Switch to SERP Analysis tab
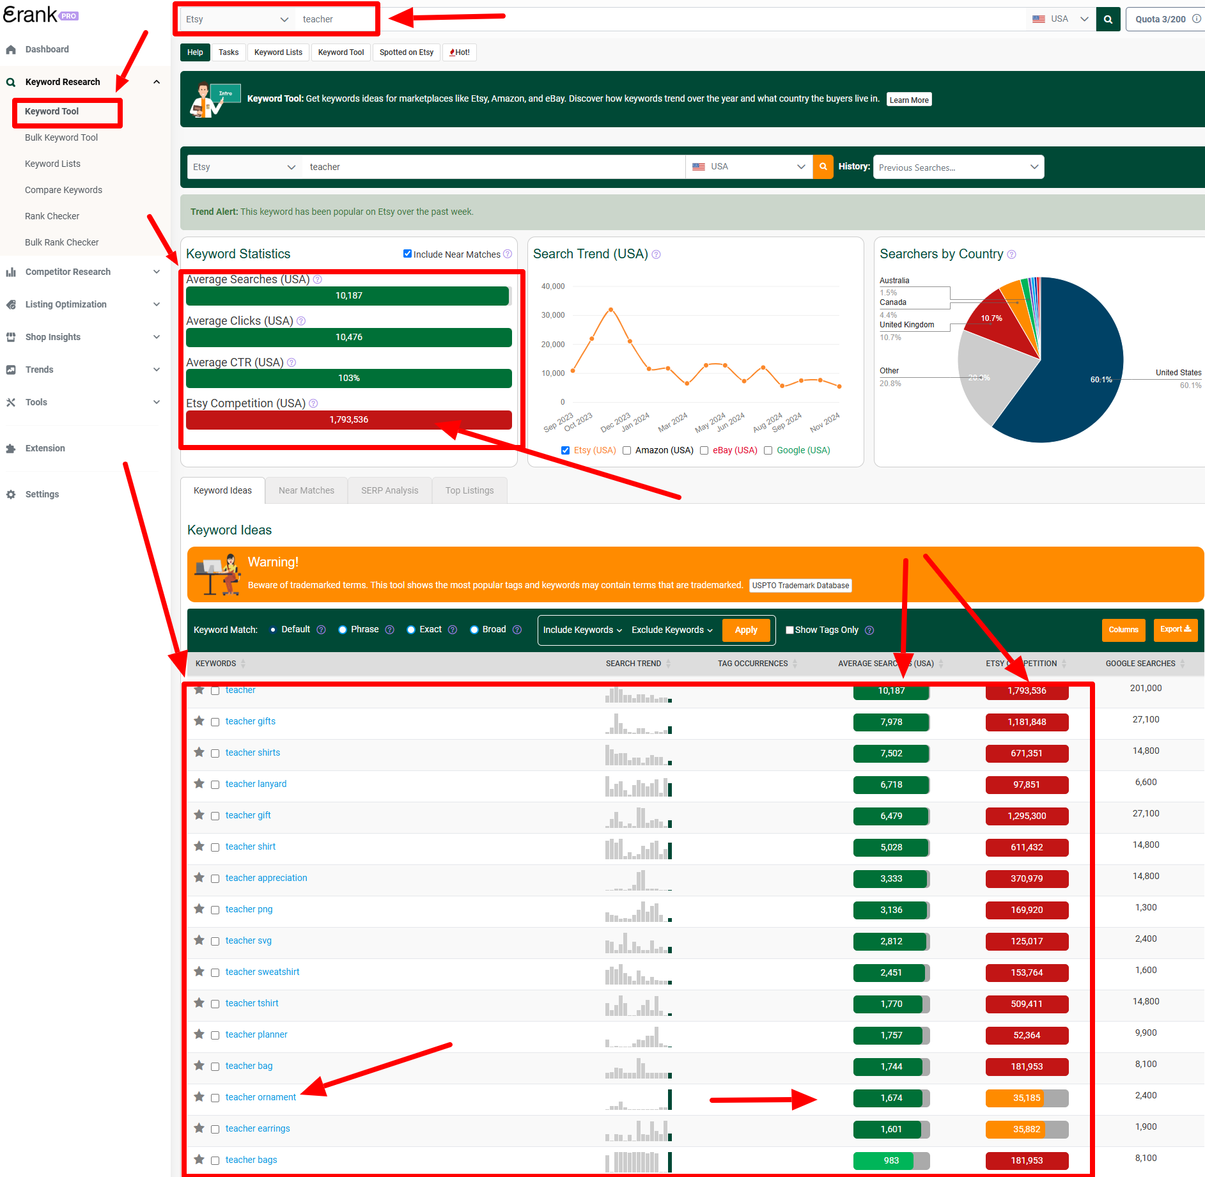This screenshot has height=1177, width=1205. 389,490
